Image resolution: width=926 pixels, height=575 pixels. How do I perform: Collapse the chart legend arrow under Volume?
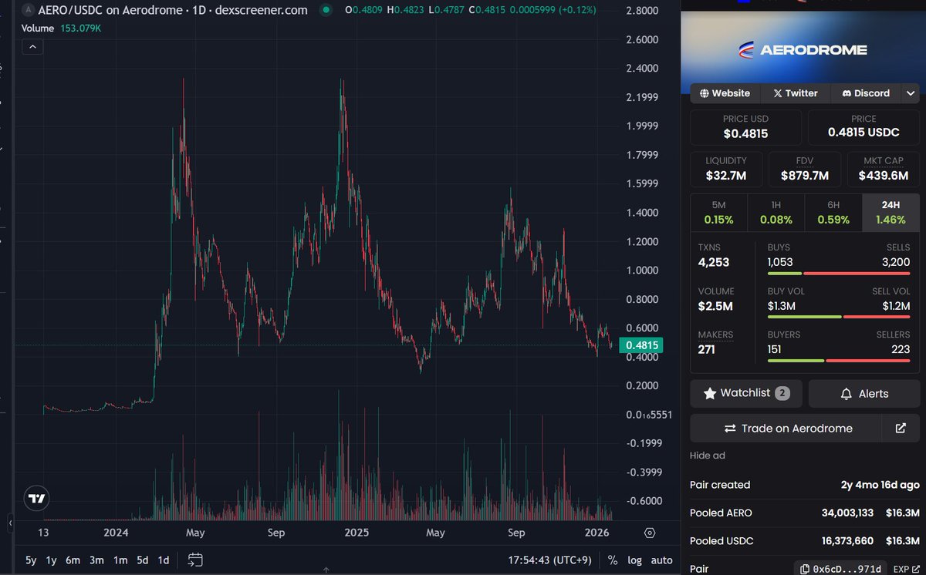point(32,47)
